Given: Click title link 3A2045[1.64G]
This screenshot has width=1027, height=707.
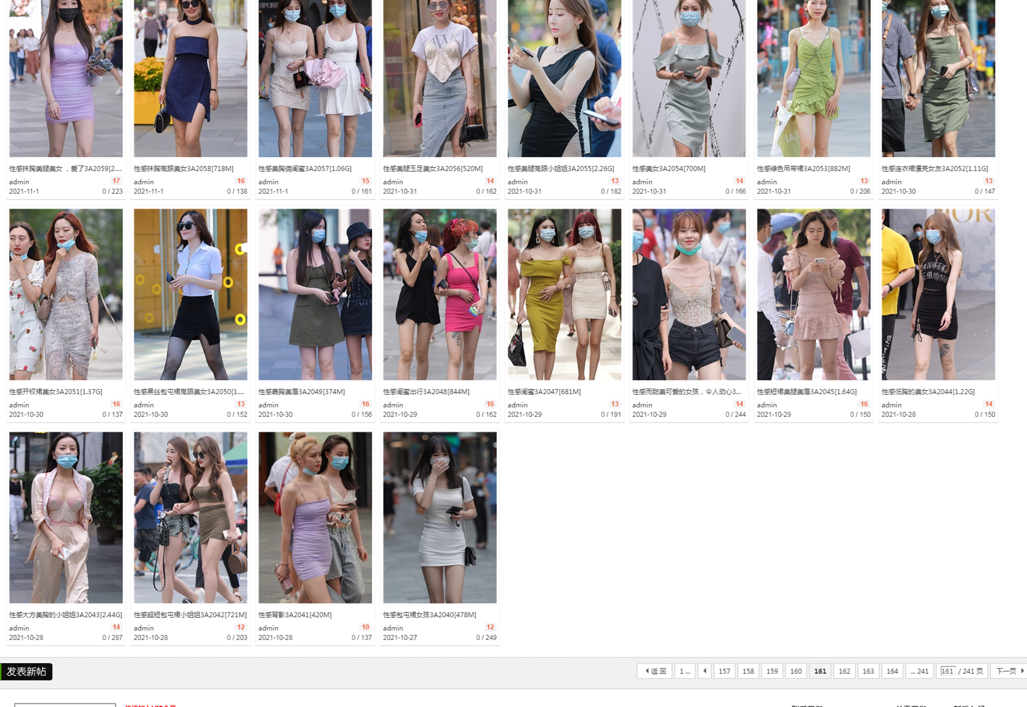Looking at the screenshot, I should click(807, 391).
